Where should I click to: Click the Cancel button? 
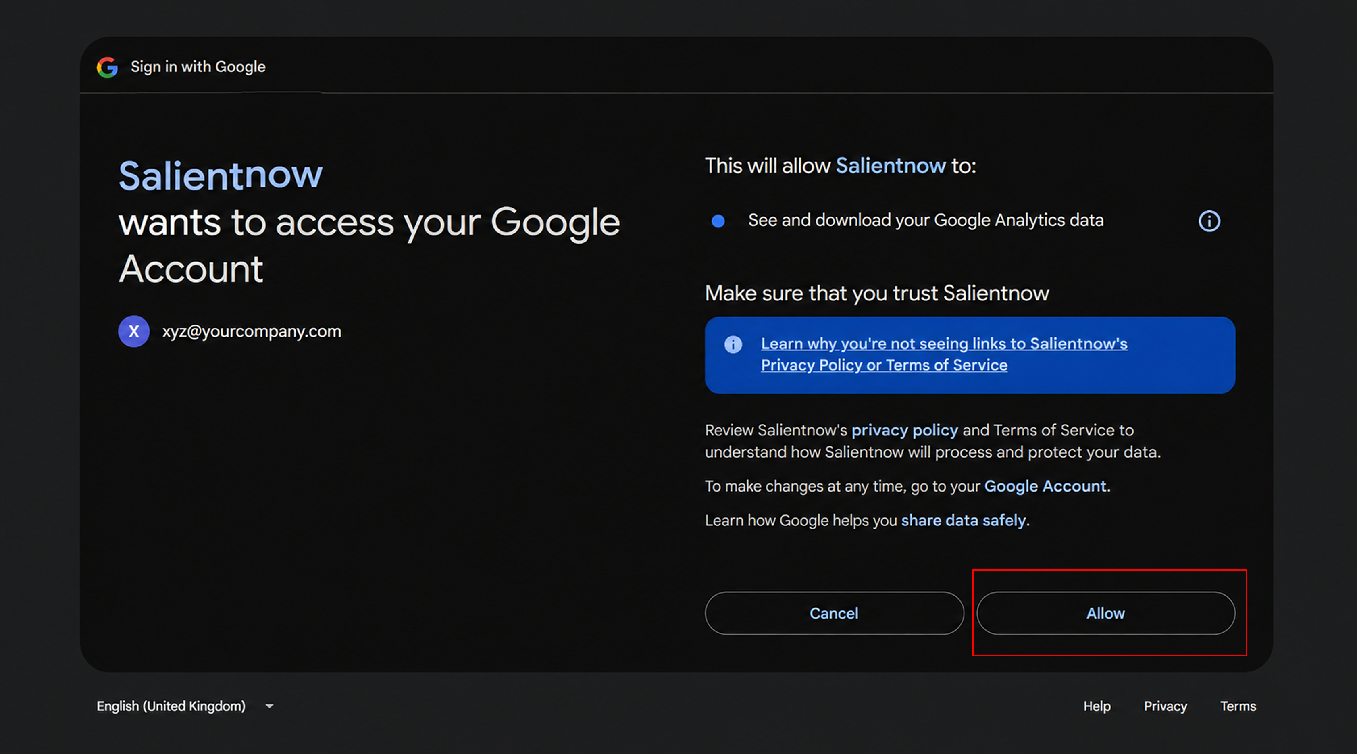point(834,613)
